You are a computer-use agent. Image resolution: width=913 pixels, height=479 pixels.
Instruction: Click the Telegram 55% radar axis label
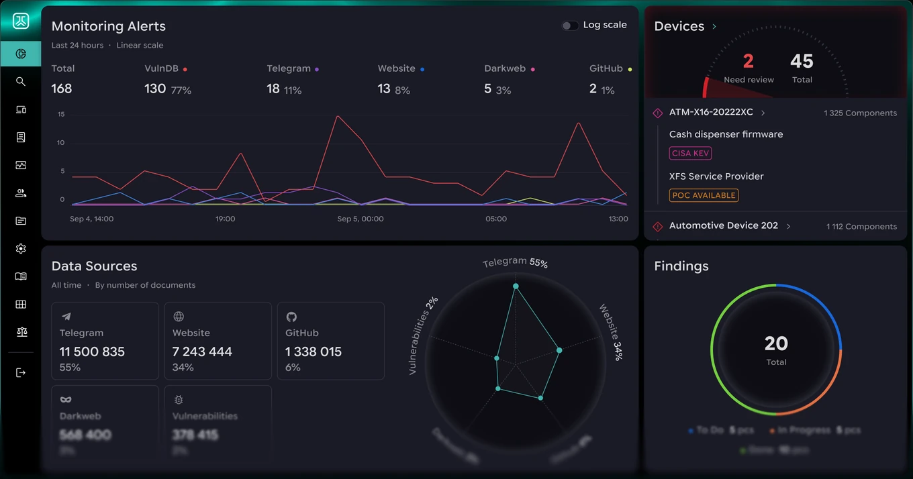[x=516, y=262]
